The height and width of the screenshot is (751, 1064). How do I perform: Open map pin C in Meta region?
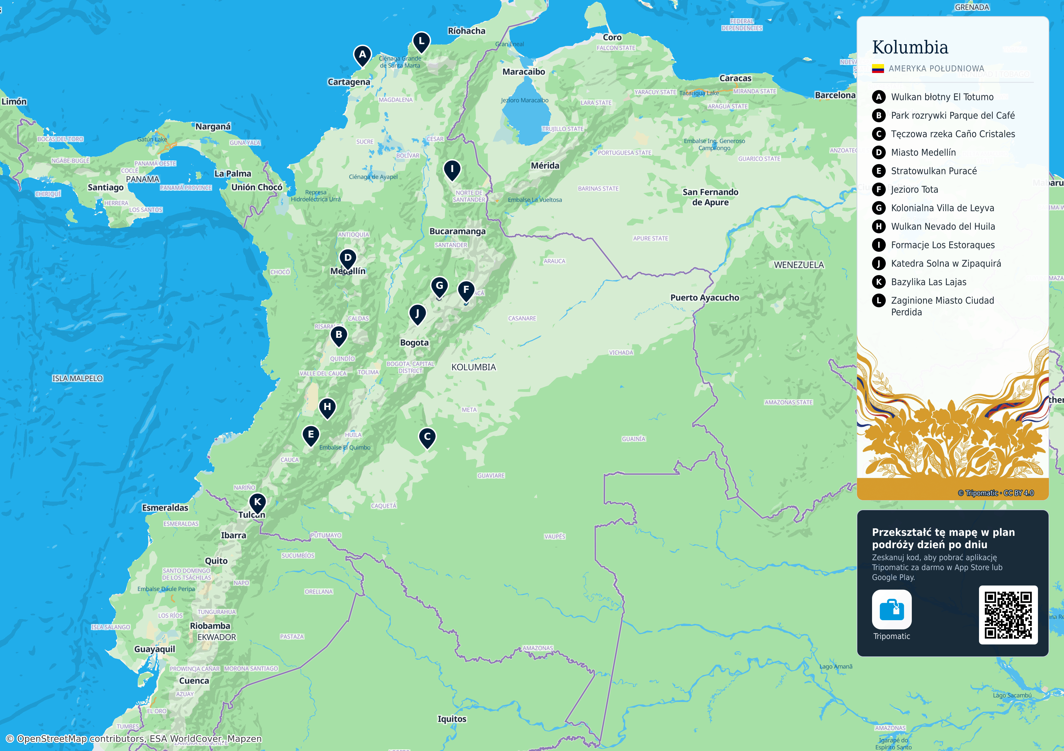[427, 438]
